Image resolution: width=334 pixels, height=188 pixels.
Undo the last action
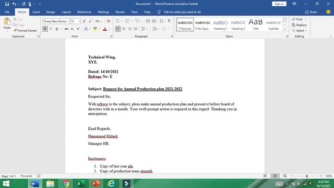14,4
